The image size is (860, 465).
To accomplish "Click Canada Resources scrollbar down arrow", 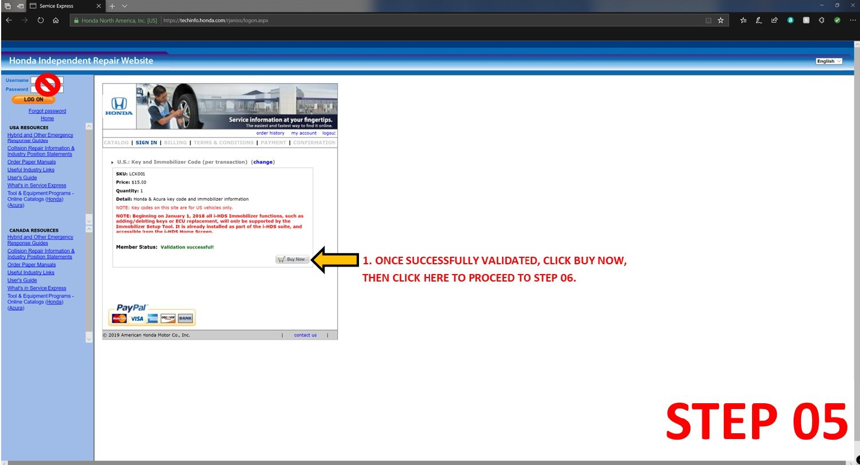I will click(x=89, y=339).
